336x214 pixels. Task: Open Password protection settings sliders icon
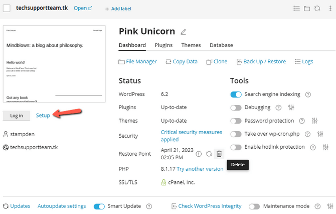pos(314,121)
